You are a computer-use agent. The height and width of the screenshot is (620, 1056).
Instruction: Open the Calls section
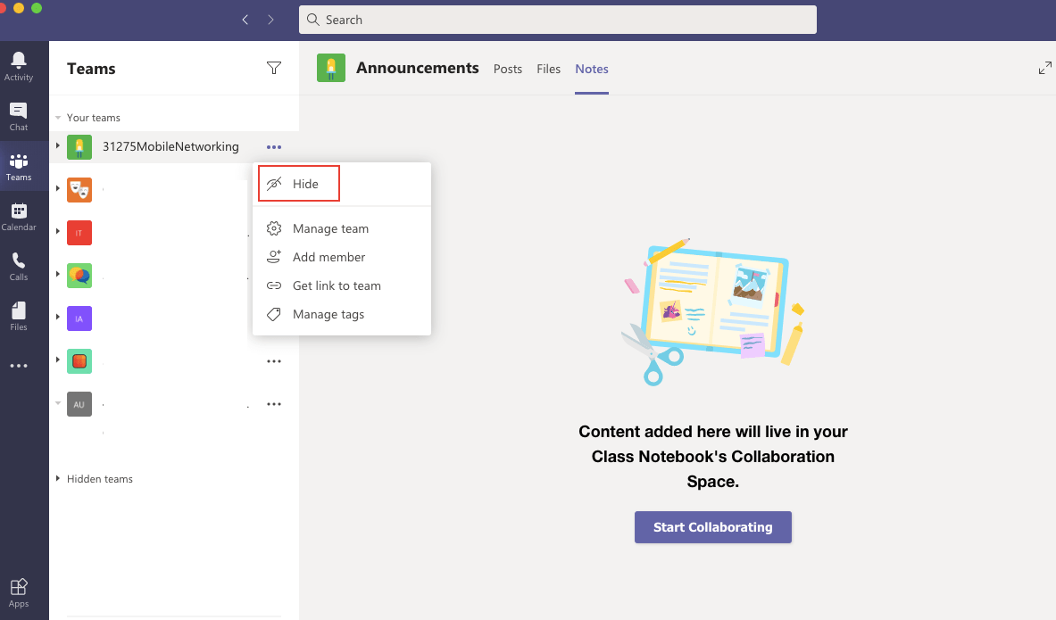pyautogui.click(x=19, y=264)
